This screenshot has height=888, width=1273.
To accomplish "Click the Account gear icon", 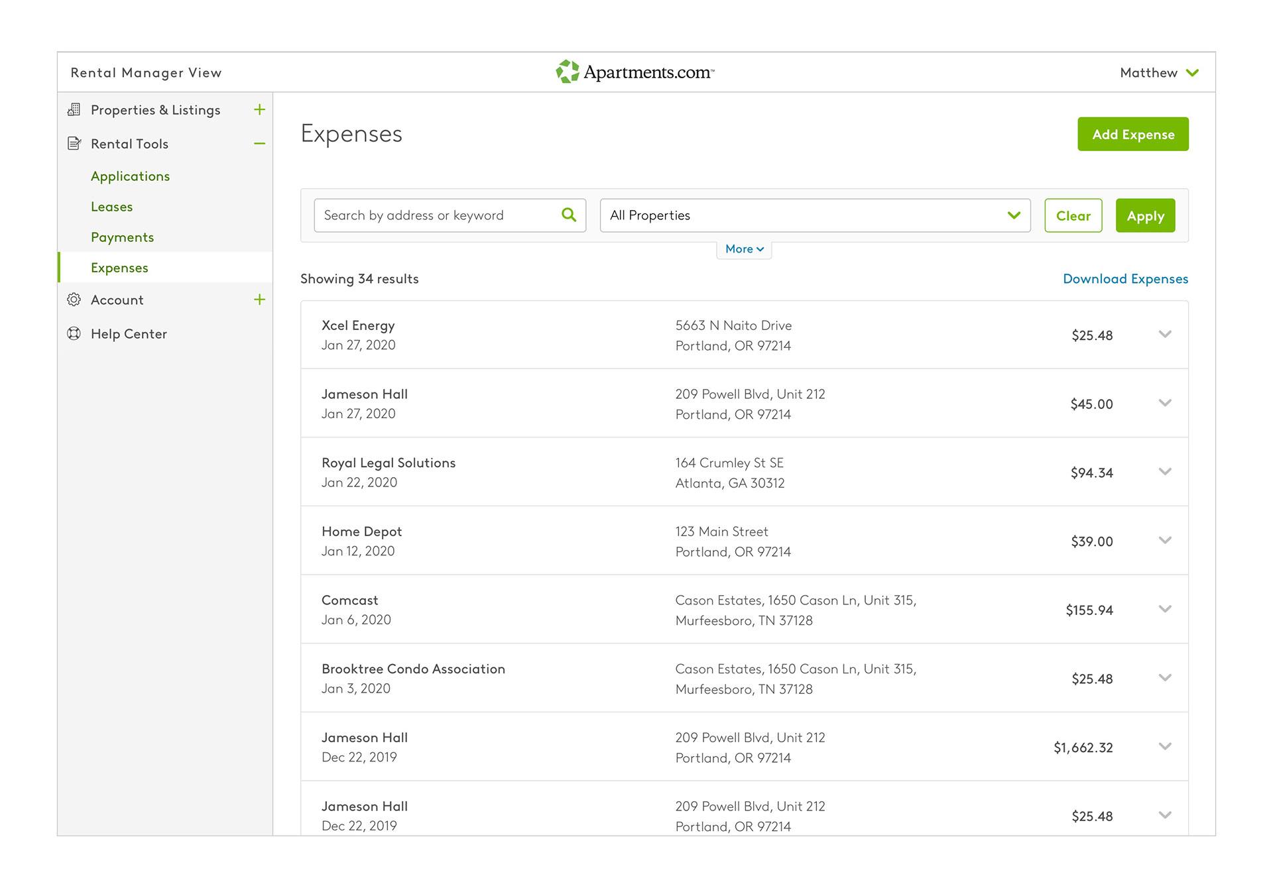I will (x=74, y=300).
